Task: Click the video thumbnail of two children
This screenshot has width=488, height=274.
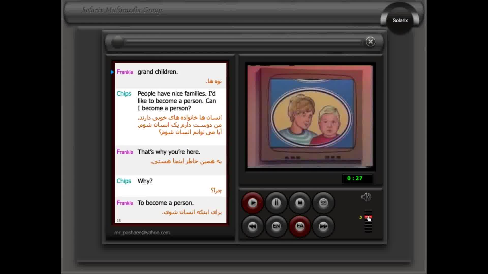Action: pos(310,117)
